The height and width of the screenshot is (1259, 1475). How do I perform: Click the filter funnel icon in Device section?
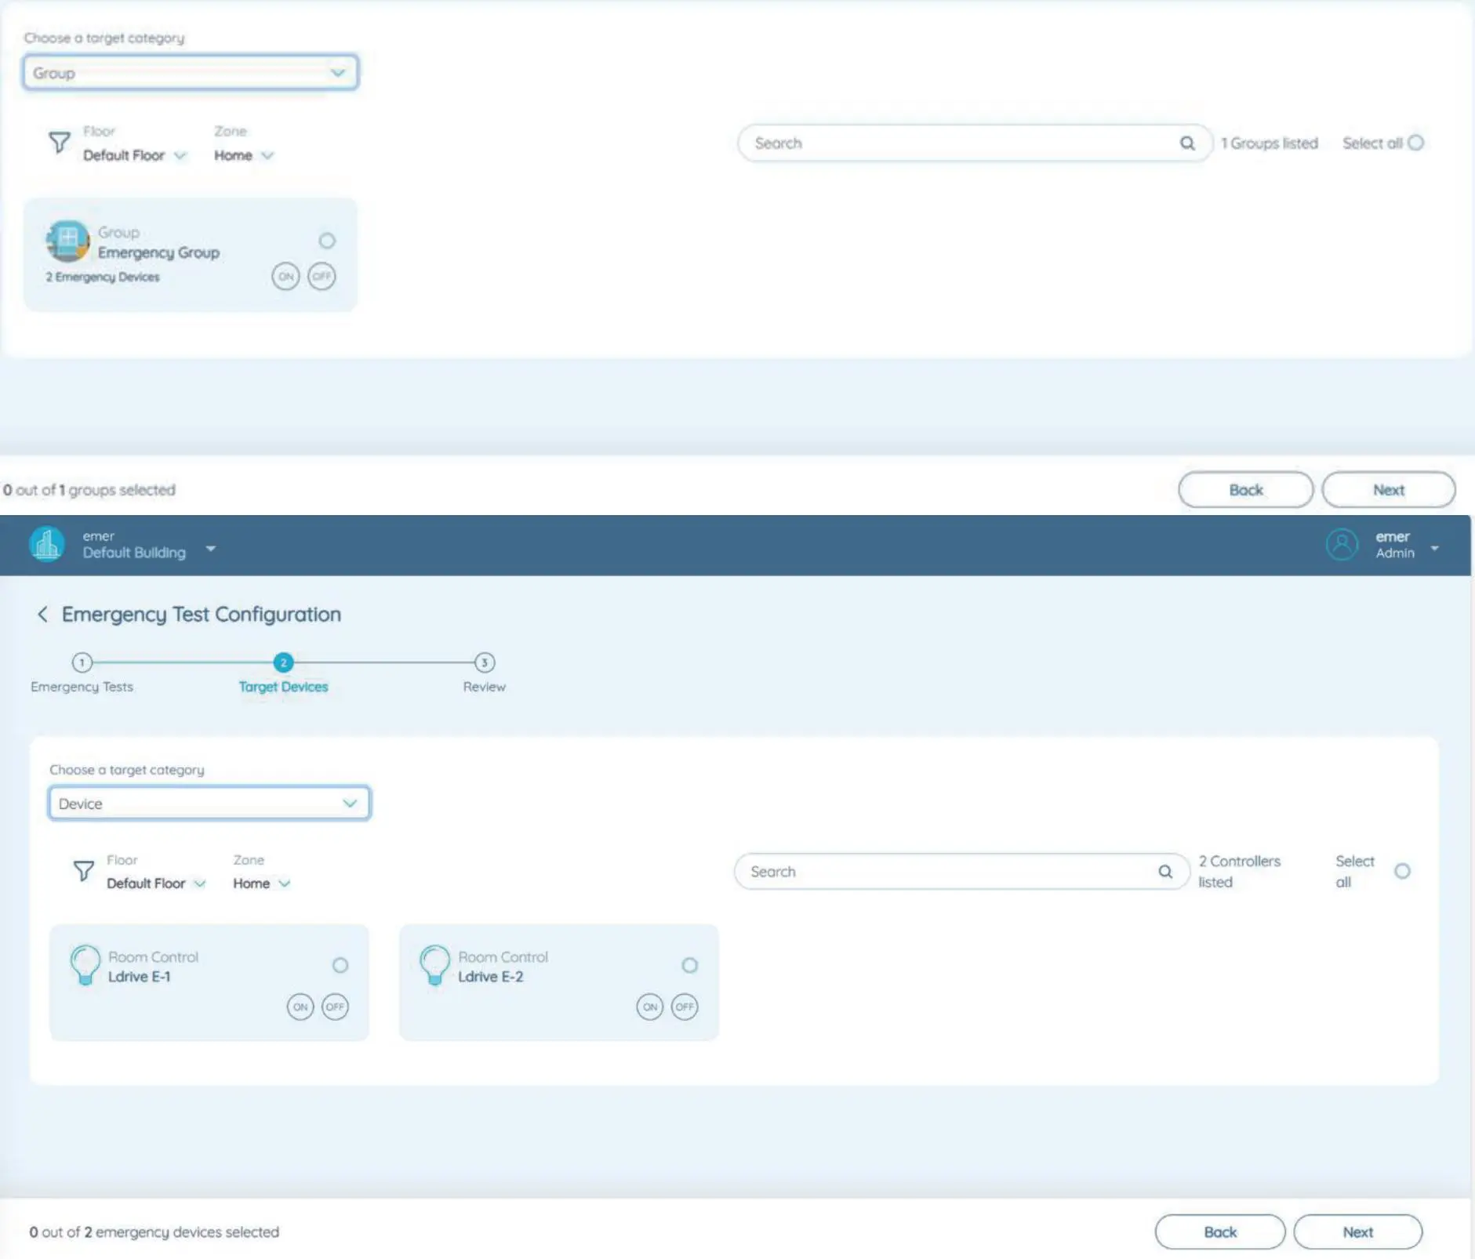[84, 871]
